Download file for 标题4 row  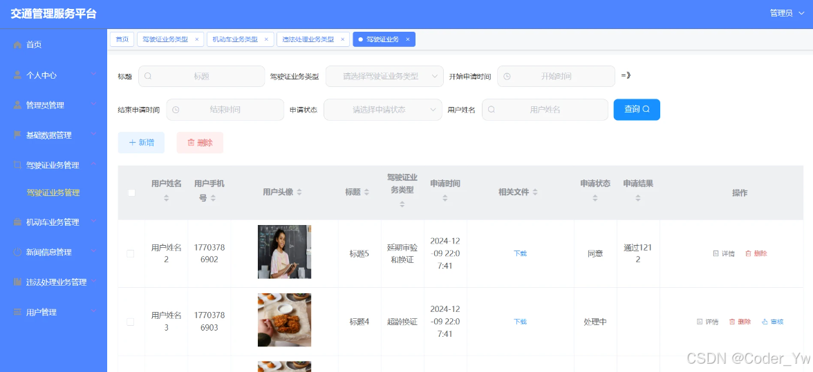pyautogui.click(x=520, y=322)
